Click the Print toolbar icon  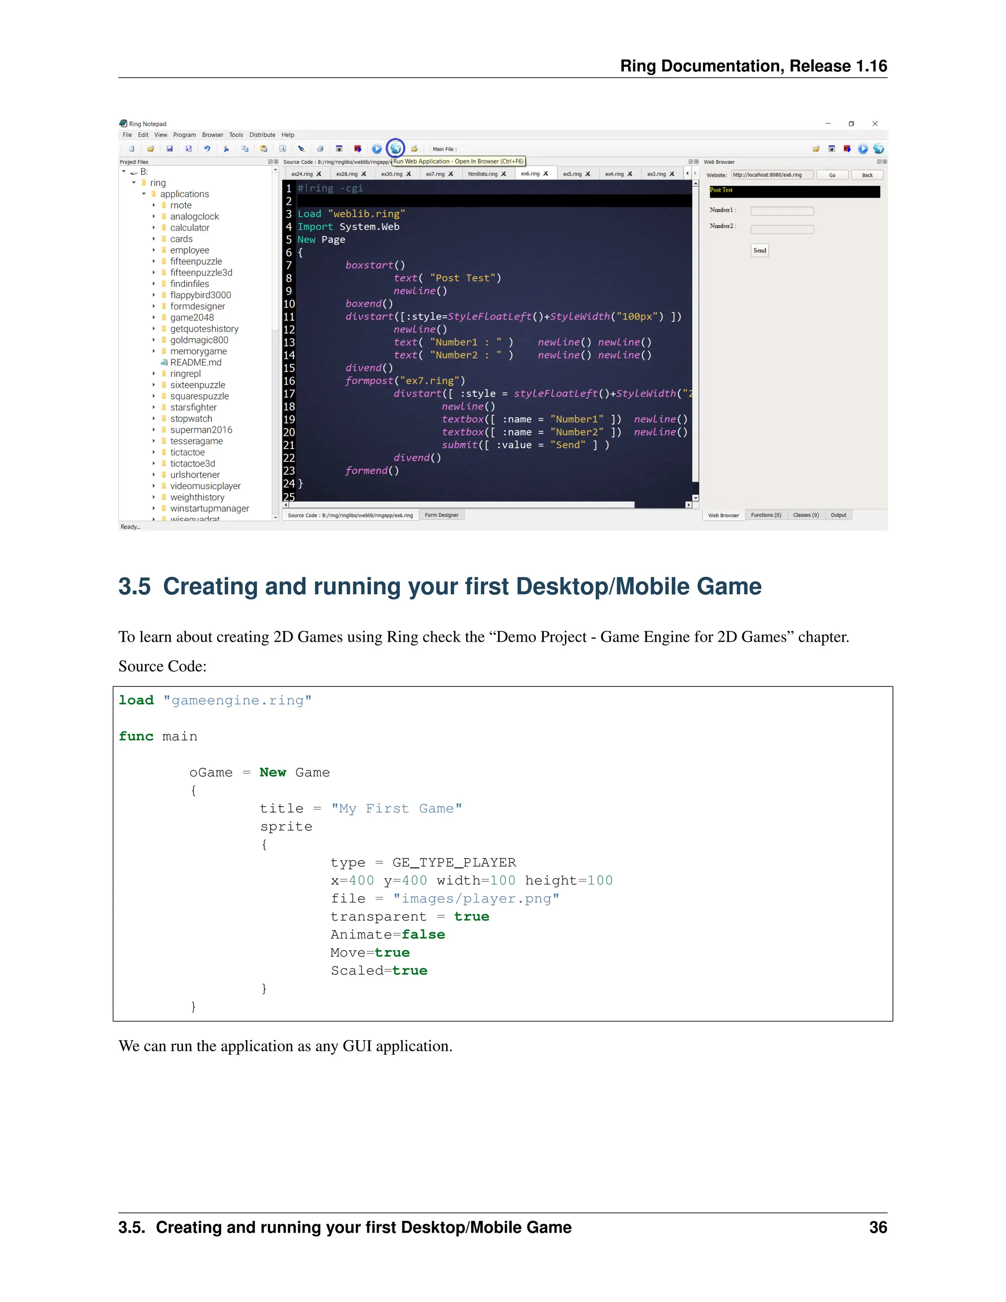coord(320,148)
